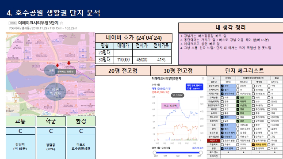Image resolution: width=283 pixels, height=159 pixels.
Task: Click the empty 20평대 매매가 cell
Action: click(x=123, y=53)
